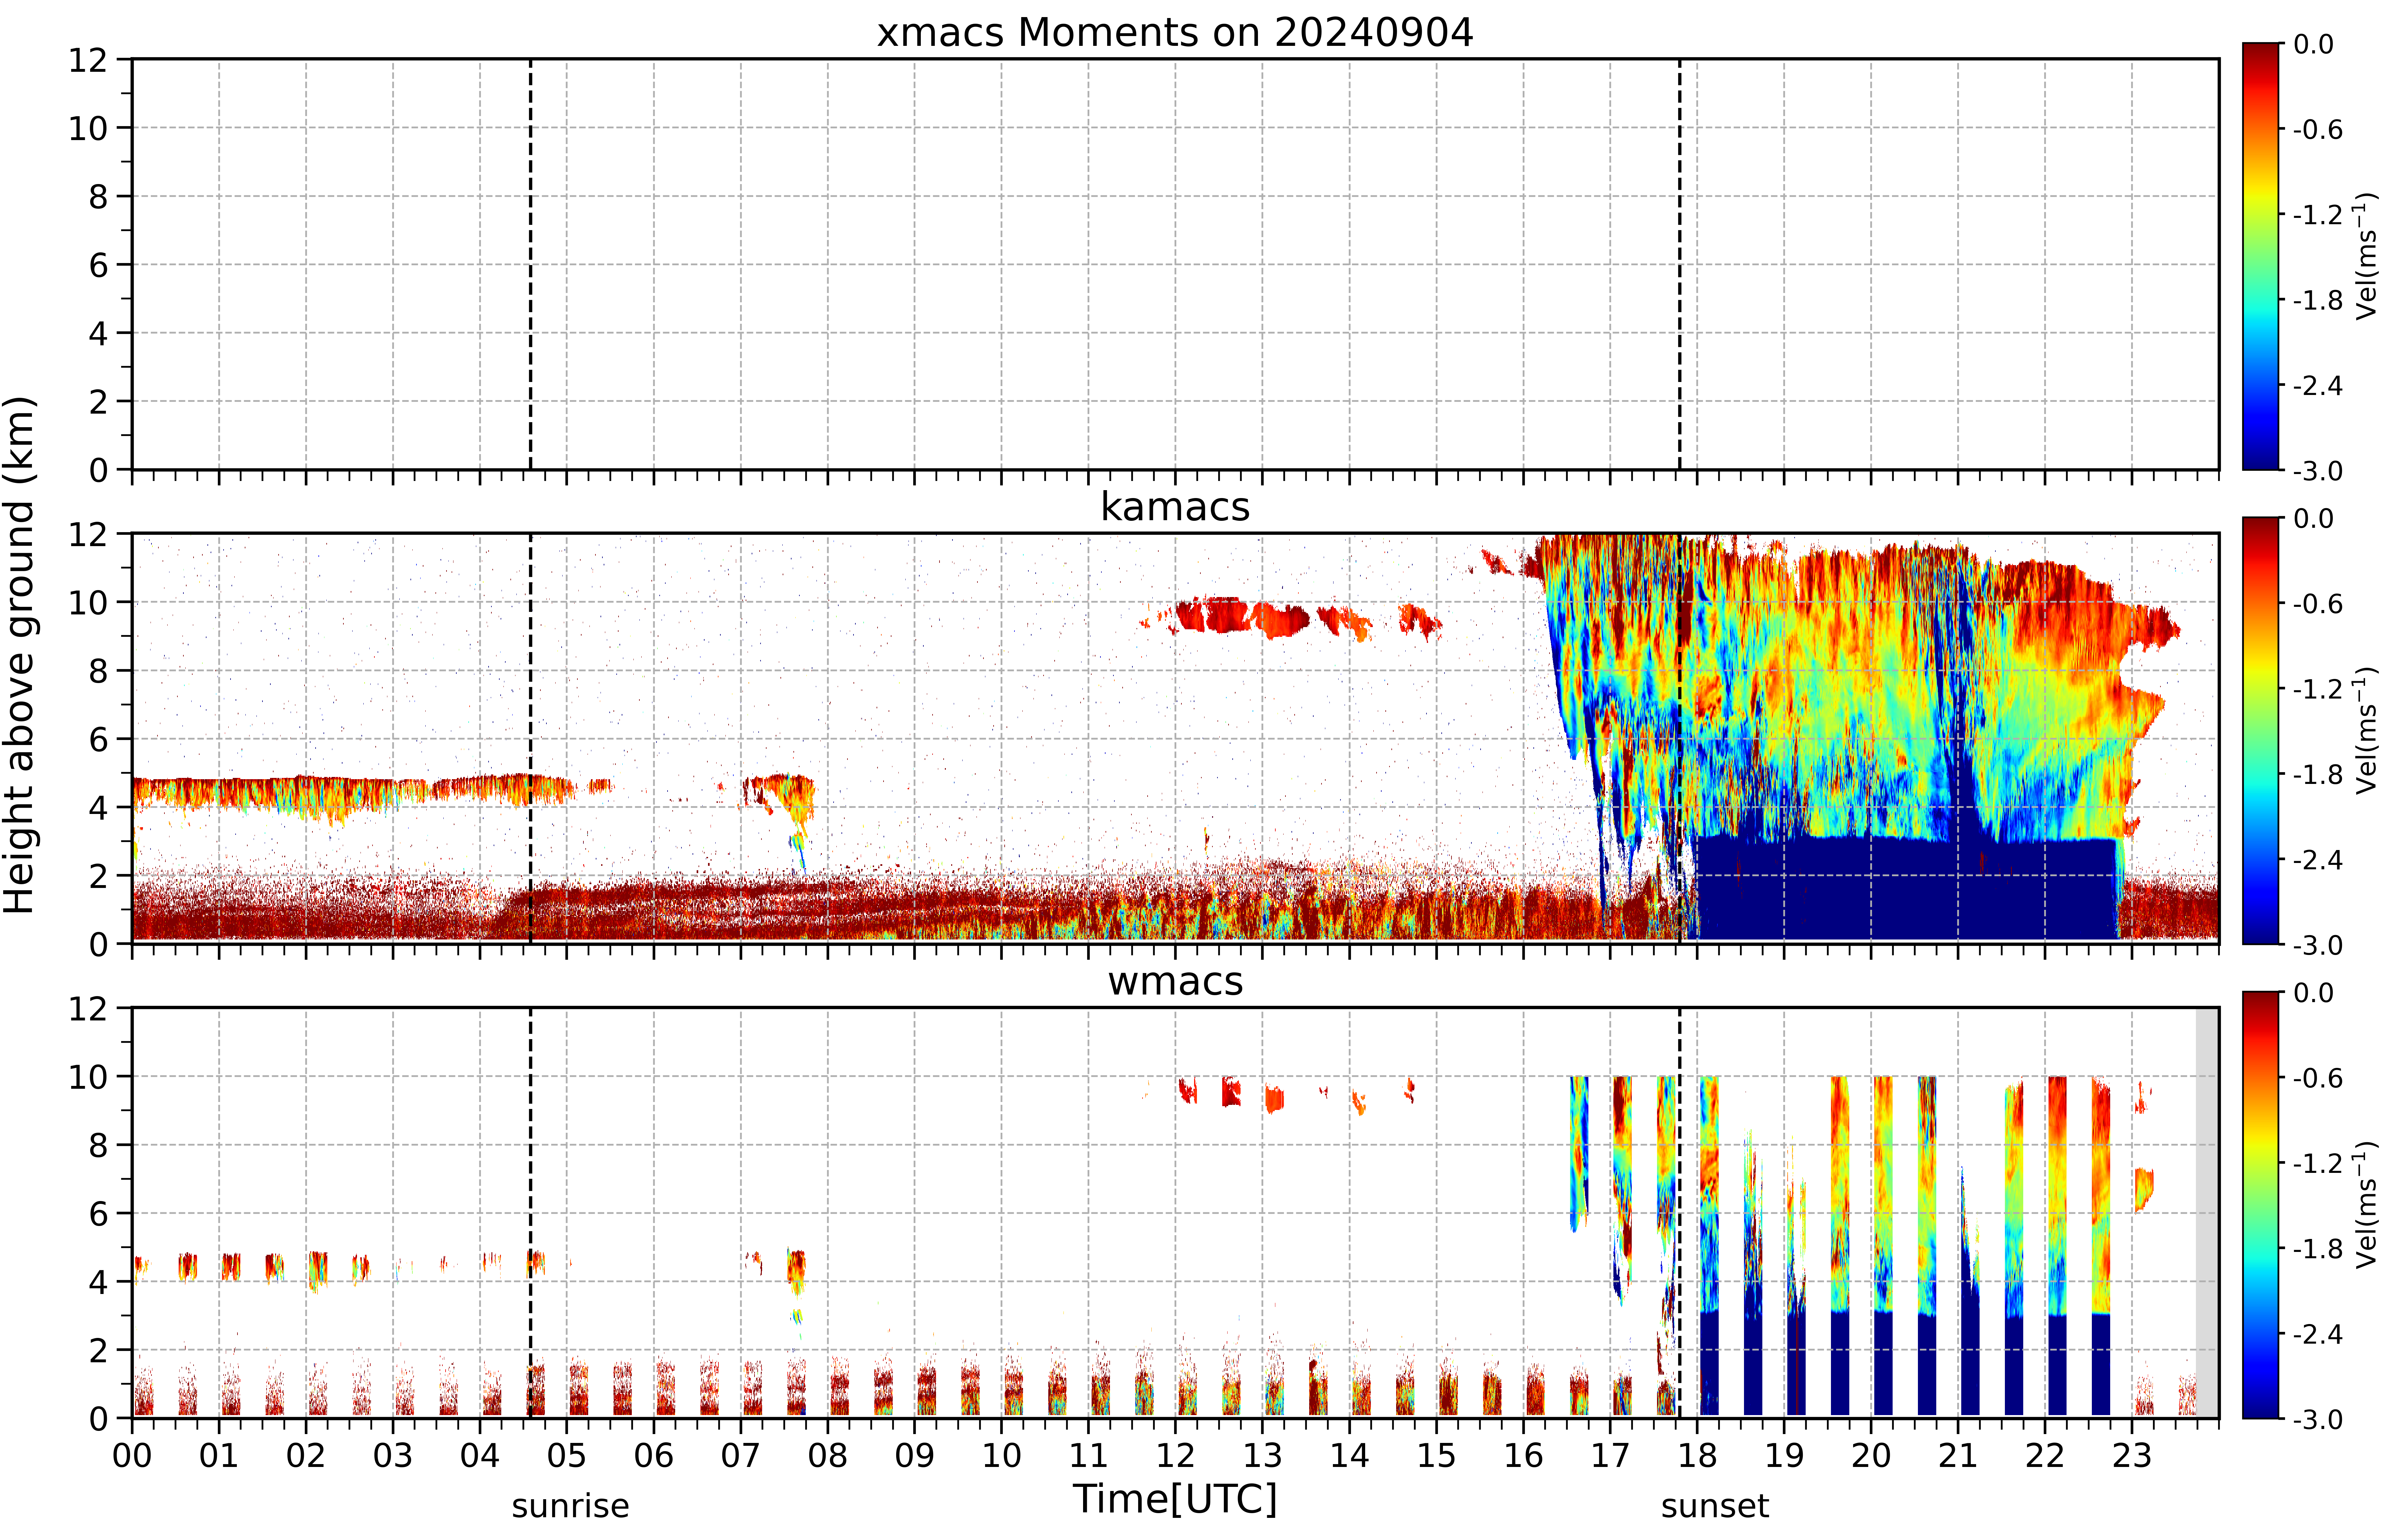Click the "0.0" tick on the kamacs colorbar
This screenshot has width=2397, height=1540.
point(2314,518)
